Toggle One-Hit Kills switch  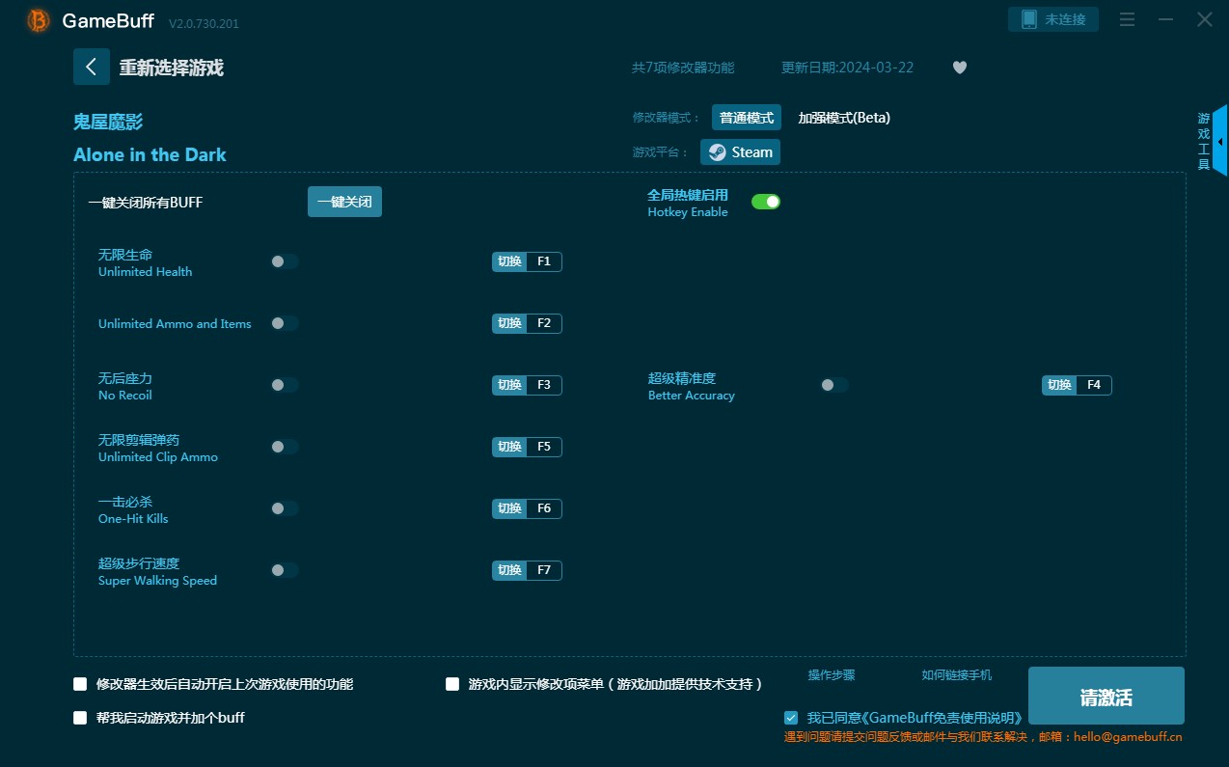click(x=285, y=508)
